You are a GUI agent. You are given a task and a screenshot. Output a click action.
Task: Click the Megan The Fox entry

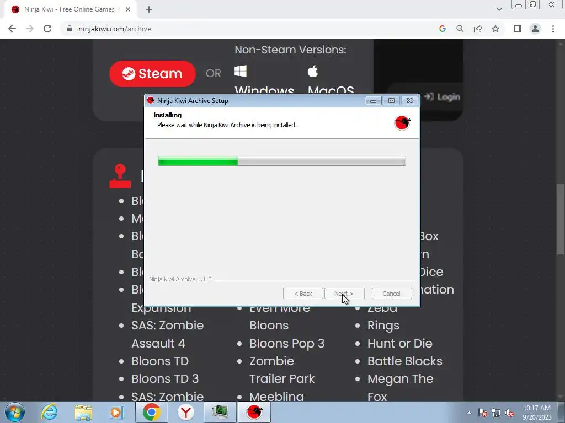401,388
